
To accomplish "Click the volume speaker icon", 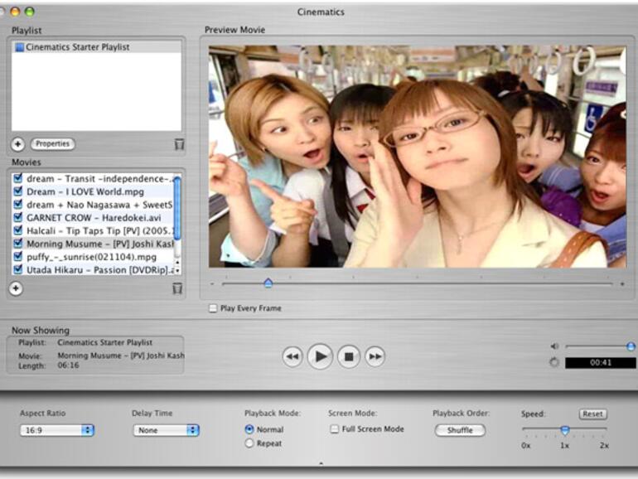I will pyautogui.click(x=554, y=346).
